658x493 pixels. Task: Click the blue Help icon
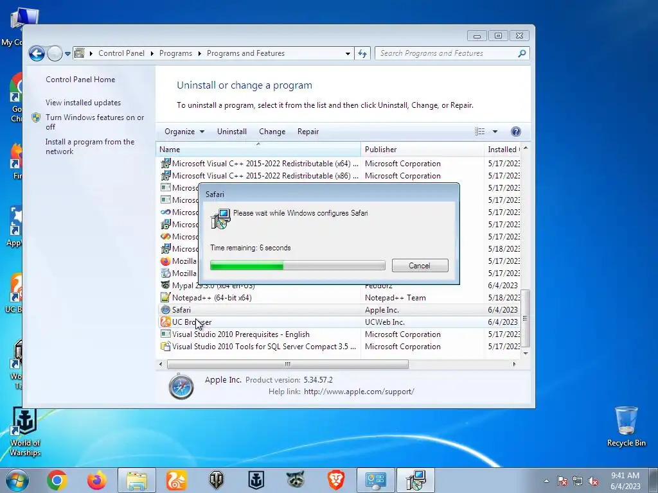[516, 132]
